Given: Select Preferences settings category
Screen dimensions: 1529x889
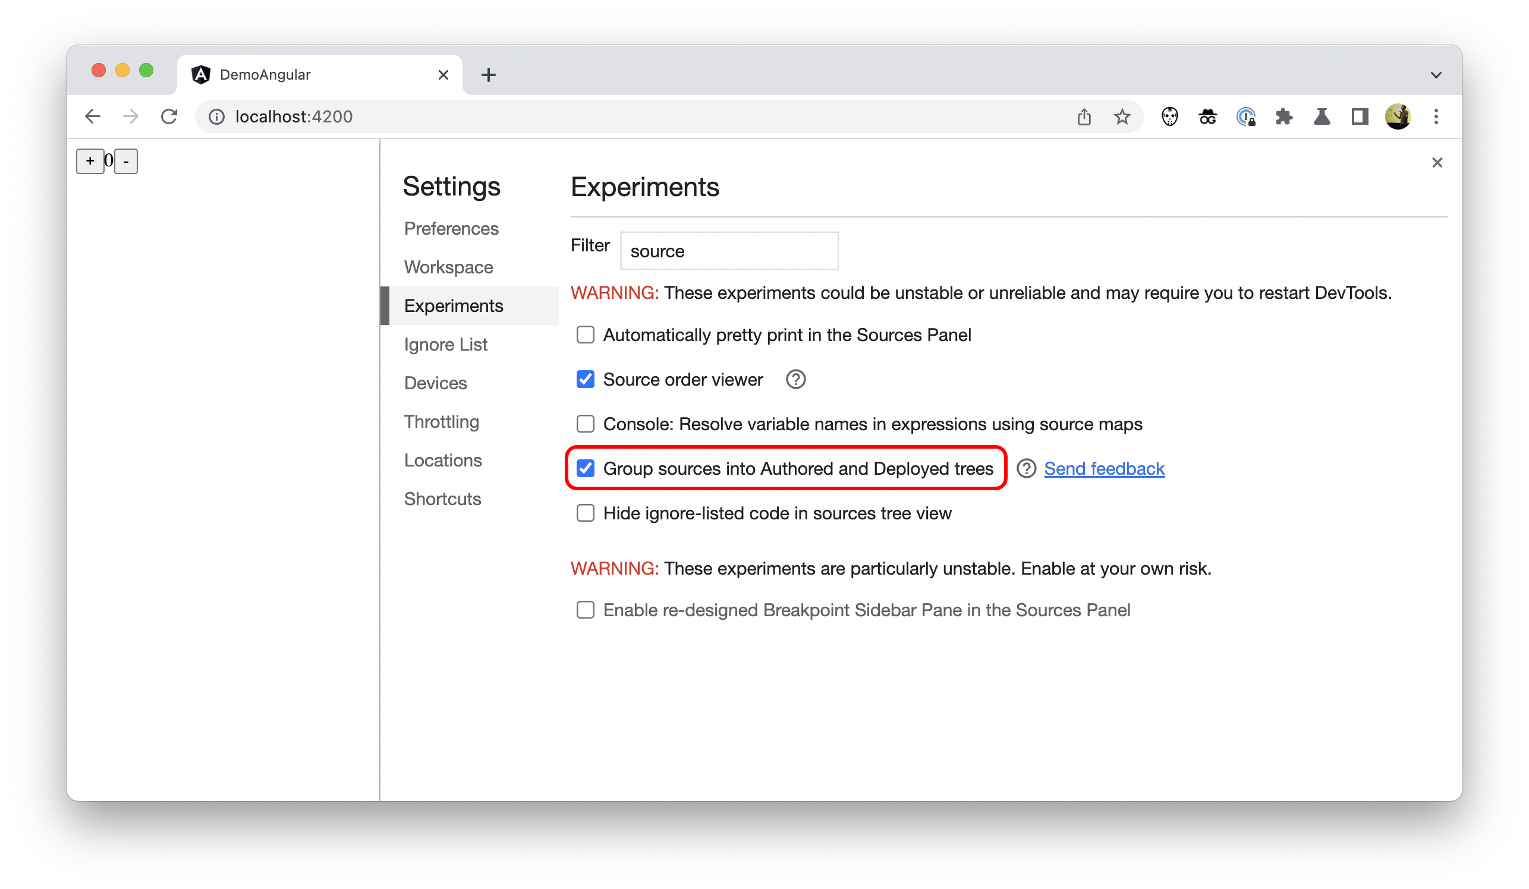Looking at the screenshot, I should tap(452, 226).
